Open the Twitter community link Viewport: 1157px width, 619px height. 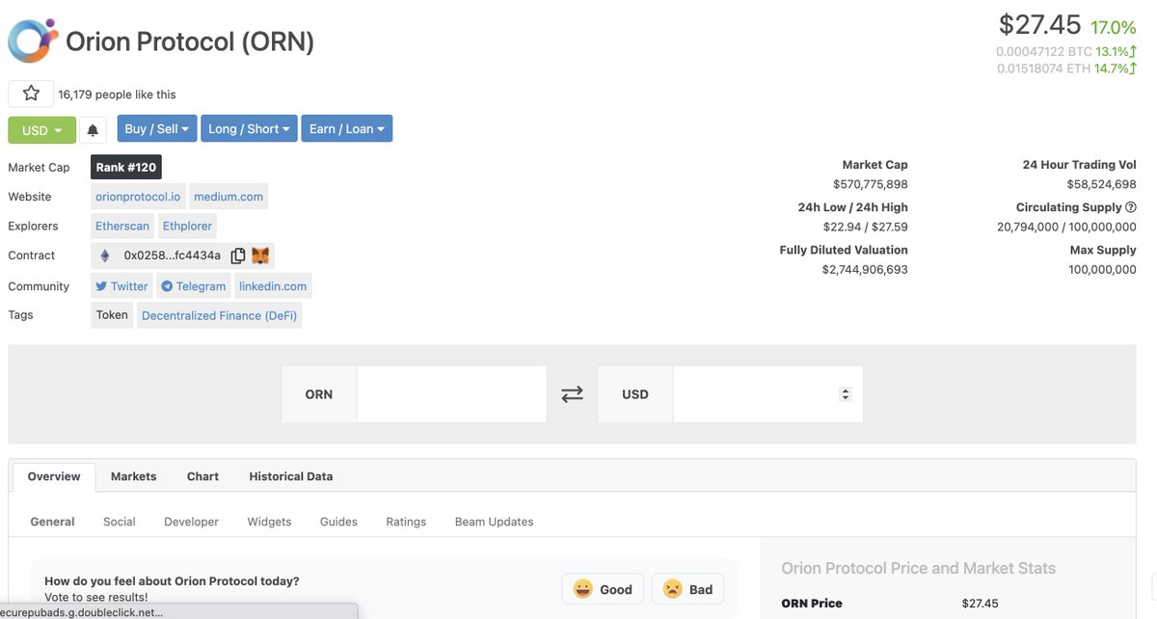tap(121, 286)
